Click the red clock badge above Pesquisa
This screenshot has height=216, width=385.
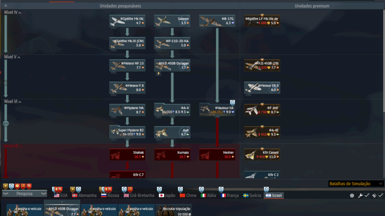17,186
